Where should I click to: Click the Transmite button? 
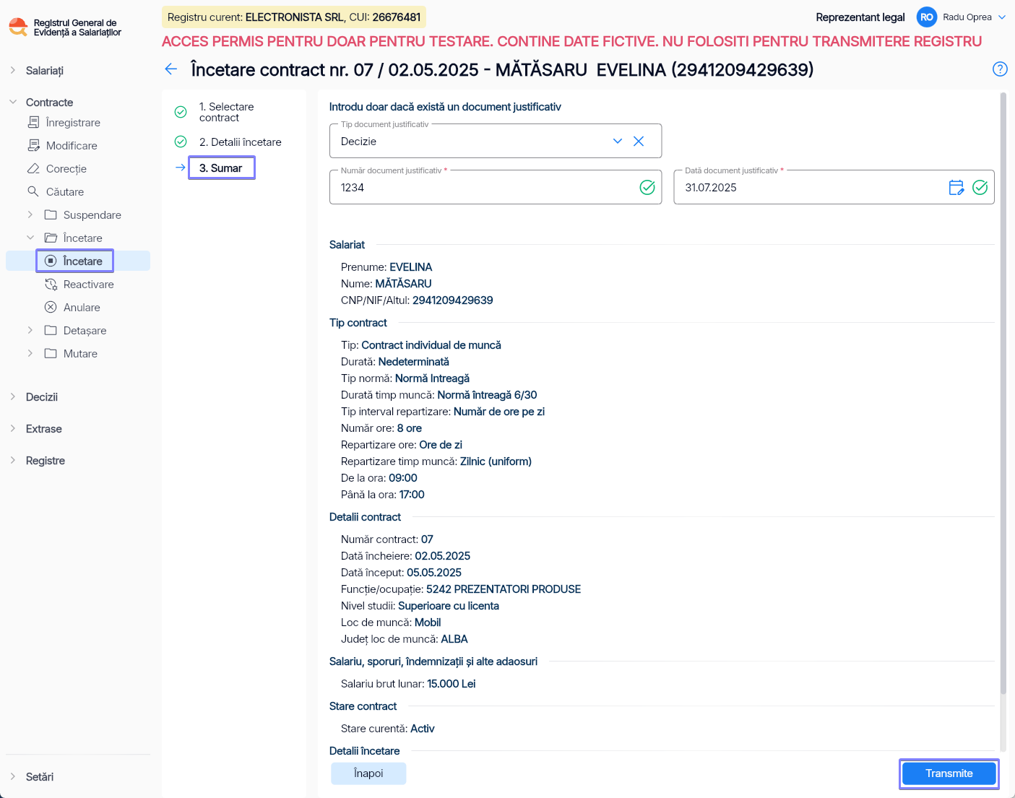[x=949, y=773]
